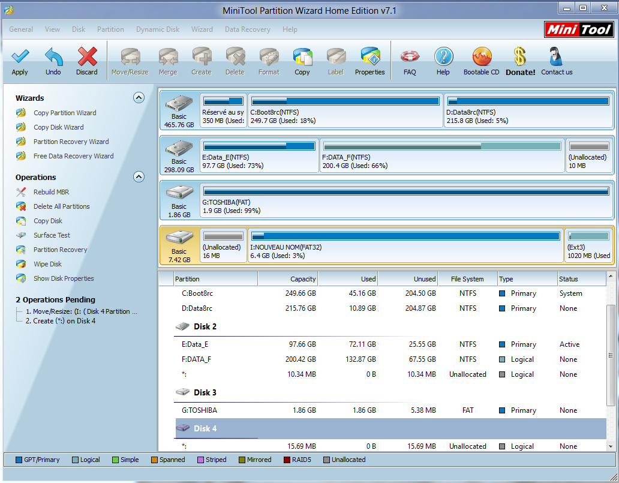
Task: Start the Copy Disk Wizard
Action: [x=58, y=127]
